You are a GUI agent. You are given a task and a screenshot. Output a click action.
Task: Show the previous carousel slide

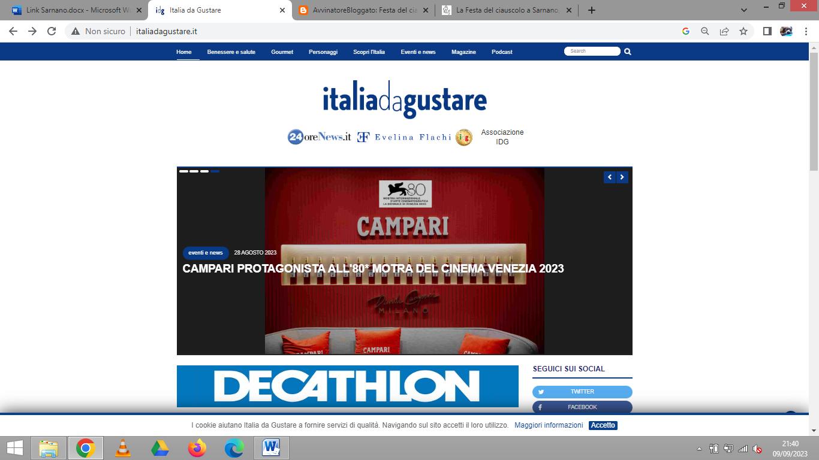pos(610,177)
